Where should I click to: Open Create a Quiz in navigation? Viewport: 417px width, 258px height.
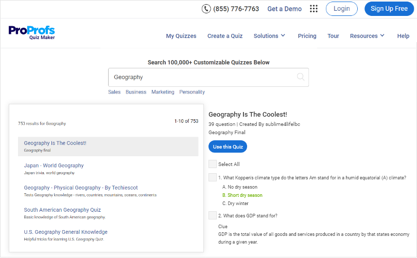(225, 36)
